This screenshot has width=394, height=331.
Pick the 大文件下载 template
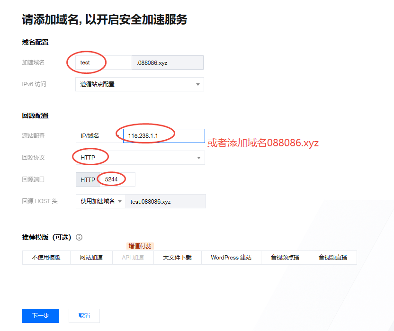(x=177, y=258)
